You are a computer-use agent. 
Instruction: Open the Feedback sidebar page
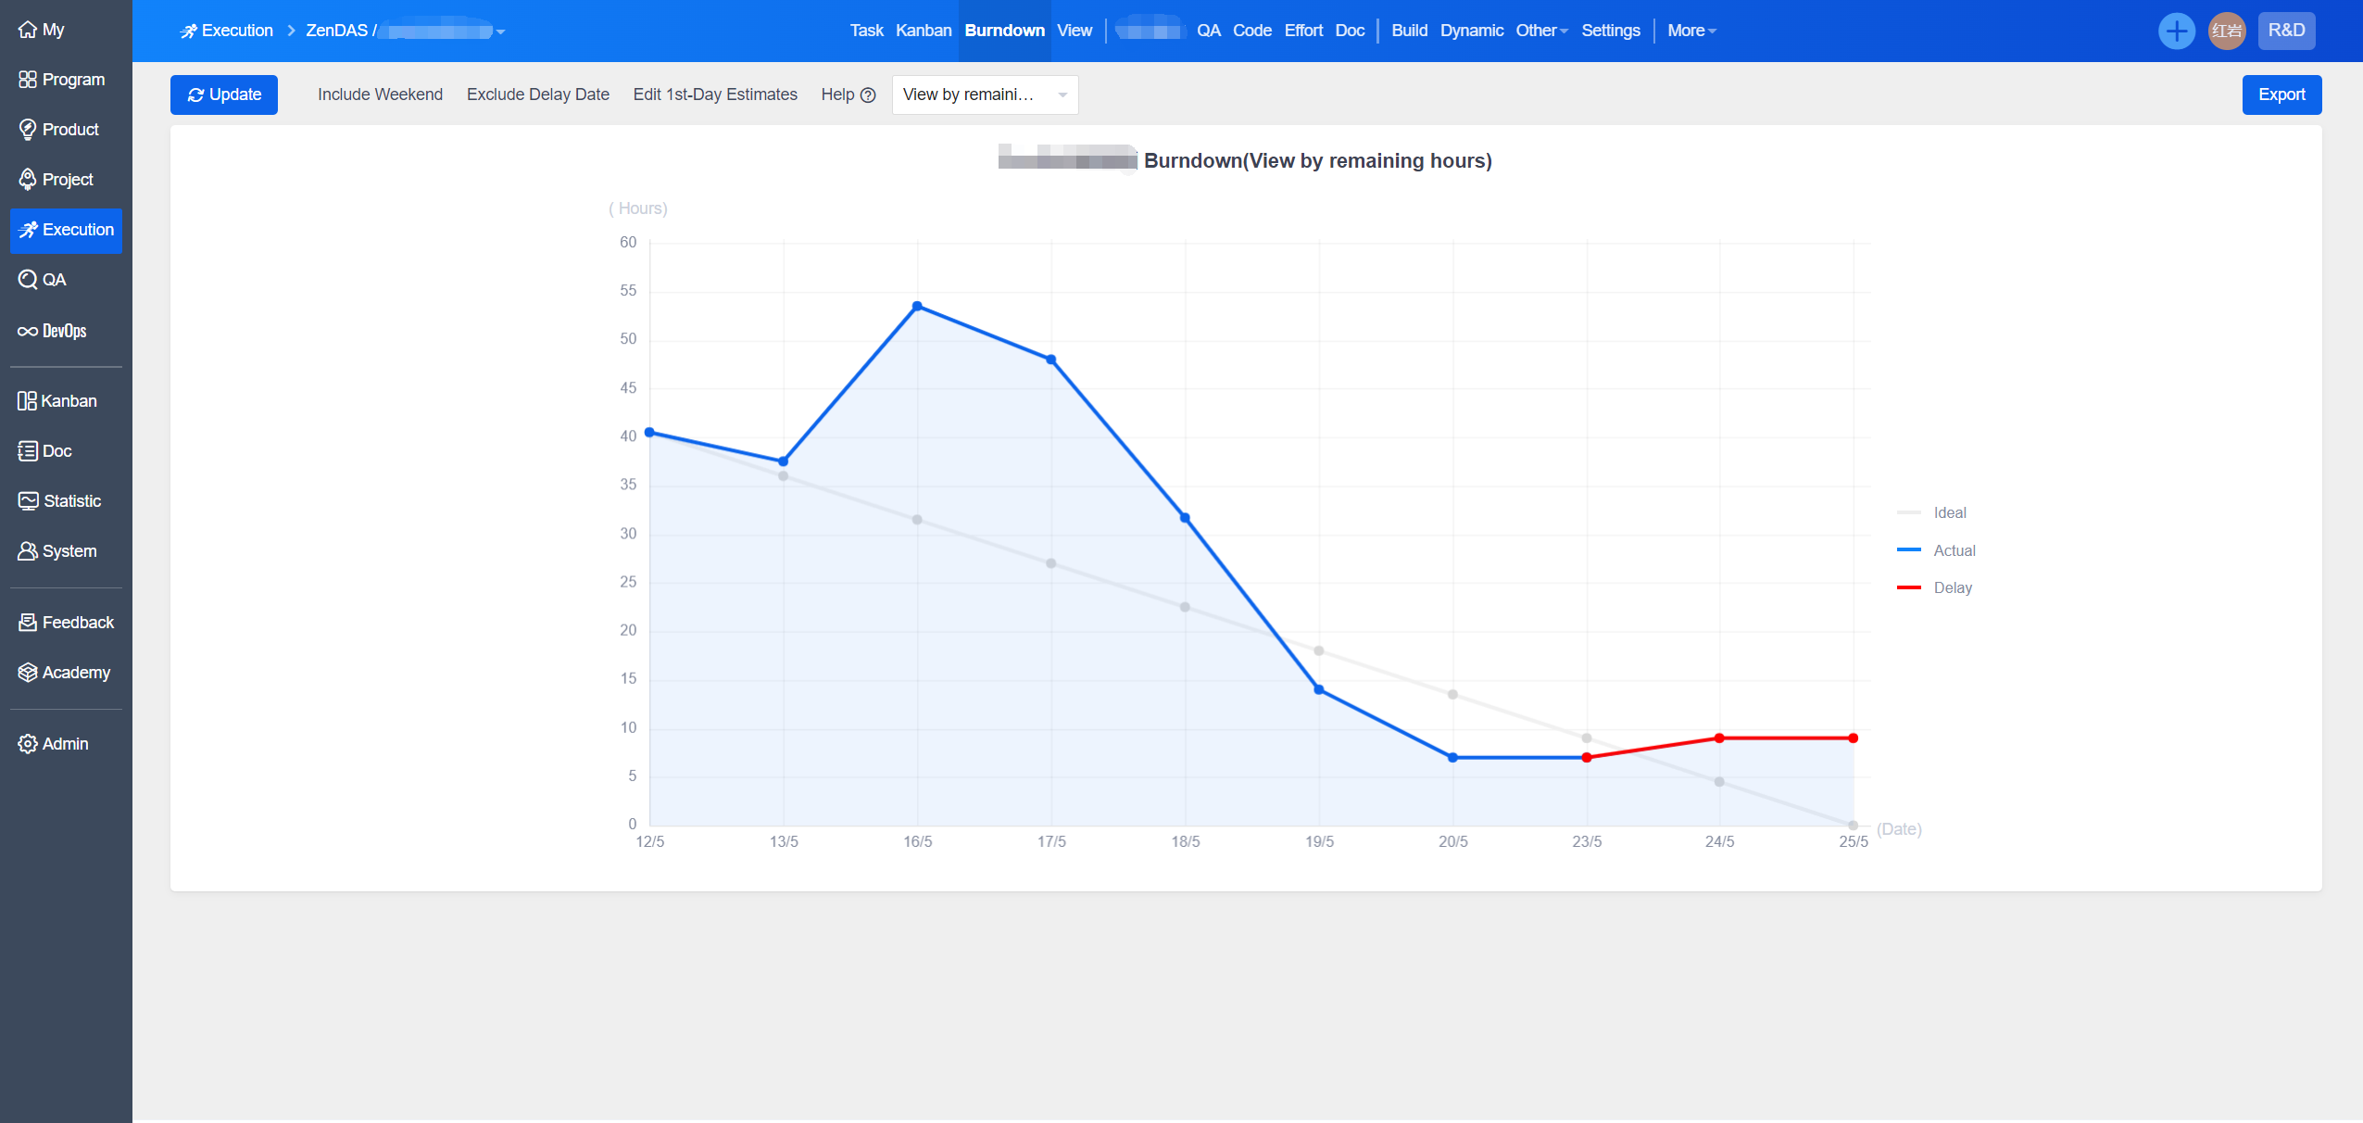click(66, 623)
